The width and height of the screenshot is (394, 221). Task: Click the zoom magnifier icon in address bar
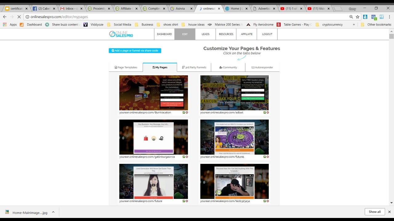click(x=351, y=17)
